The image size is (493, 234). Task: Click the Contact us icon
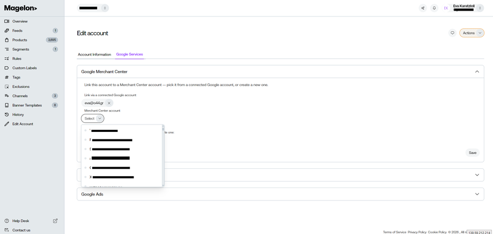[x=7, y=230]
